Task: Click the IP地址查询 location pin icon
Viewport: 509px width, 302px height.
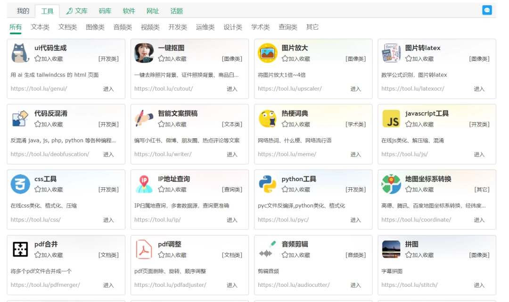Action: [x=144, y=184]
